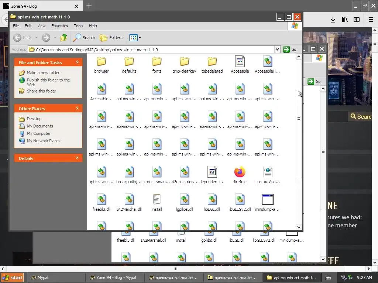Click Make a new folder
The height and width of the screenshot is (283, 378).
(x=43, y=73)
